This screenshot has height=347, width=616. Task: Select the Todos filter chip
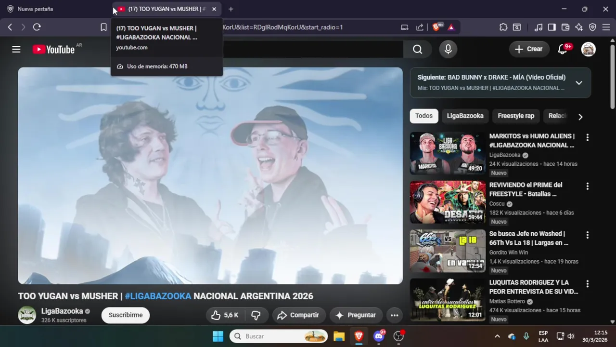point(424,116)
